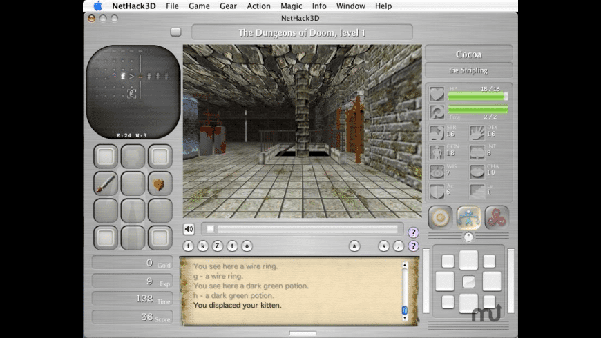The height and width of the screenshot is (338, 601).
Task: Click the blue scrollbar thumb in message log
Action: (x=404, y=310)
